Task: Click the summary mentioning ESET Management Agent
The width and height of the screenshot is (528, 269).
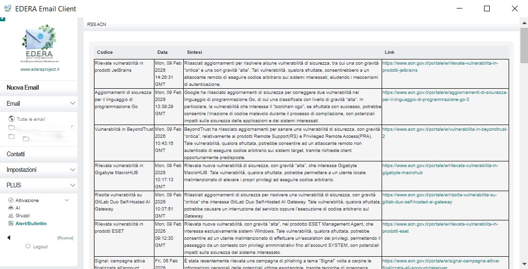Action: point(282,238)
